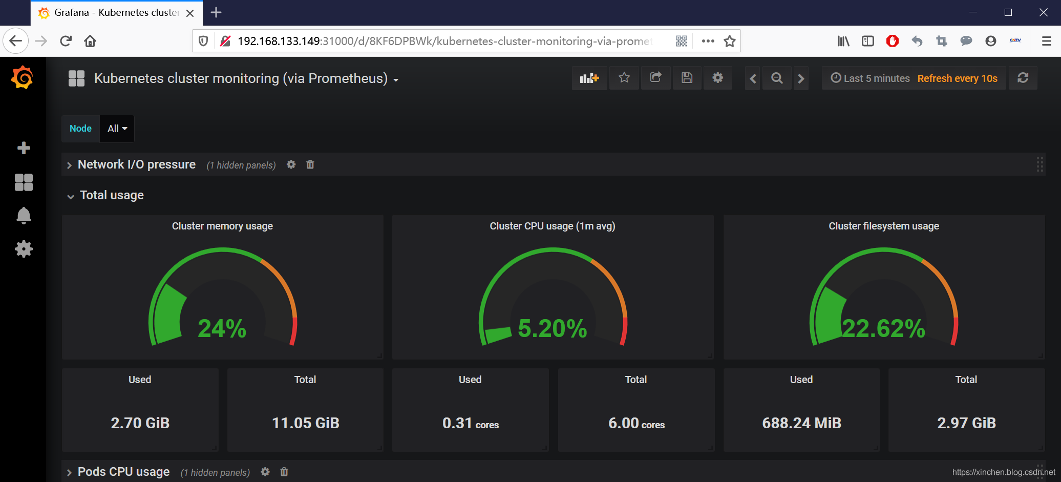Open Firefox library icon
Image resolution: width=1061 pixels, height=482 pixels.
coord(843,41)
